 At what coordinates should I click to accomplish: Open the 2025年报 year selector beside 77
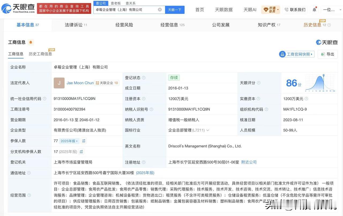tap(69, 141)
